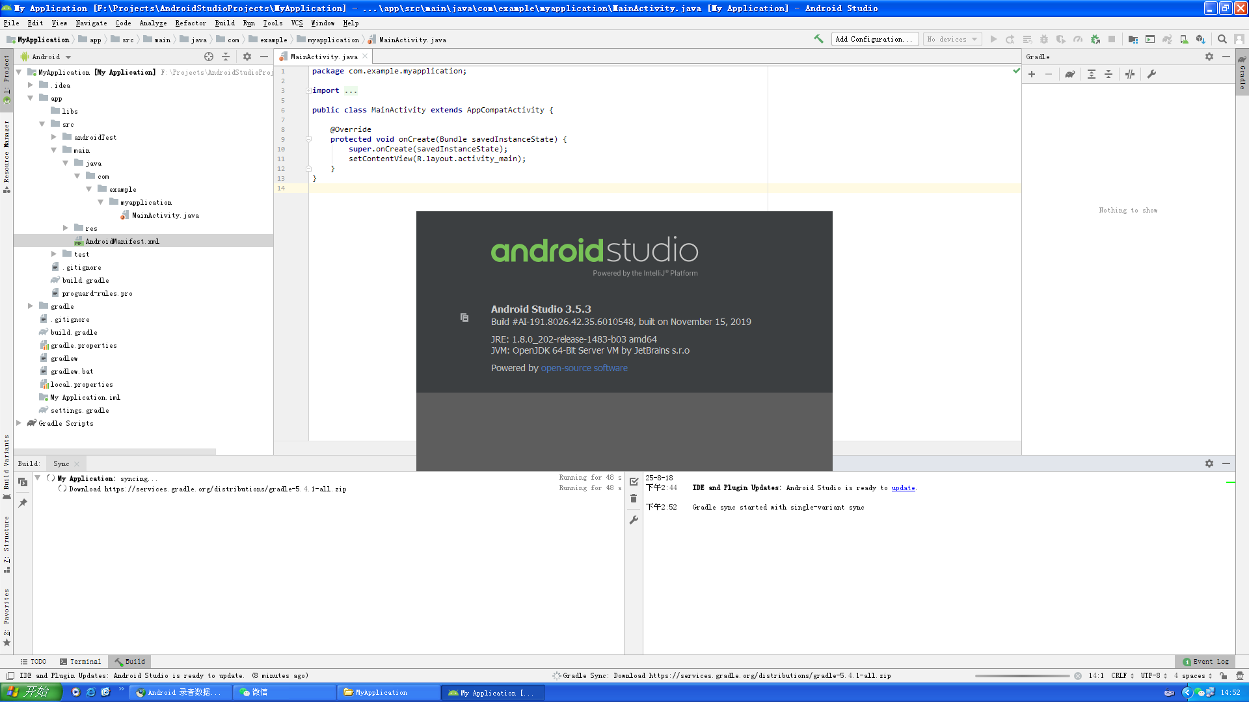Screen dimensions: 1249x702
Task: Click the UTF-8 encoding indicator
Action: 1153,675
